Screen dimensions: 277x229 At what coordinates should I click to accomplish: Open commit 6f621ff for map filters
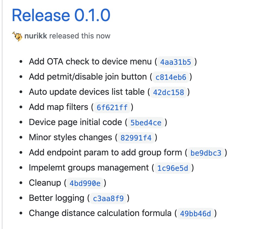click(x=112, y=107)
